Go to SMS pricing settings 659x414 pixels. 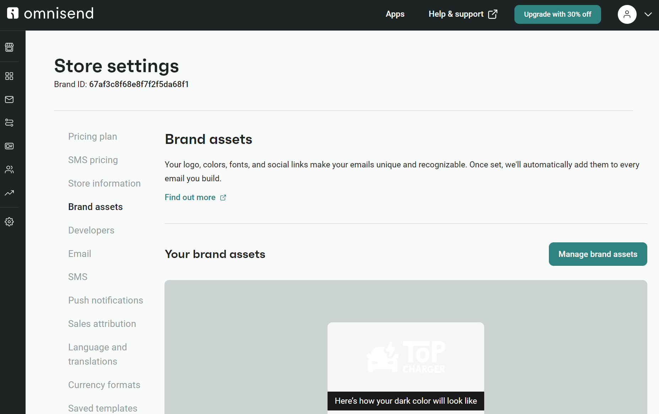click(93, 160)
